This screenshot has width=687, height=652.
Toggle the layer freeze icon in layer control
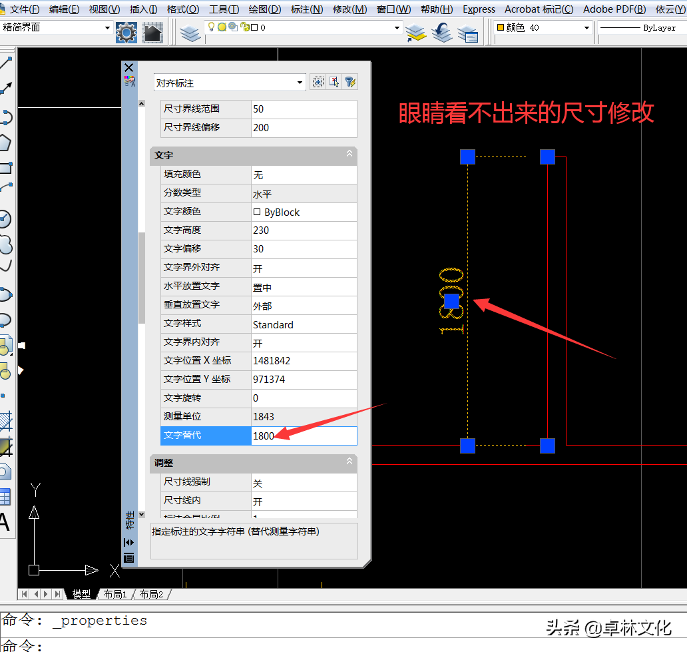[x=220, y=28]
